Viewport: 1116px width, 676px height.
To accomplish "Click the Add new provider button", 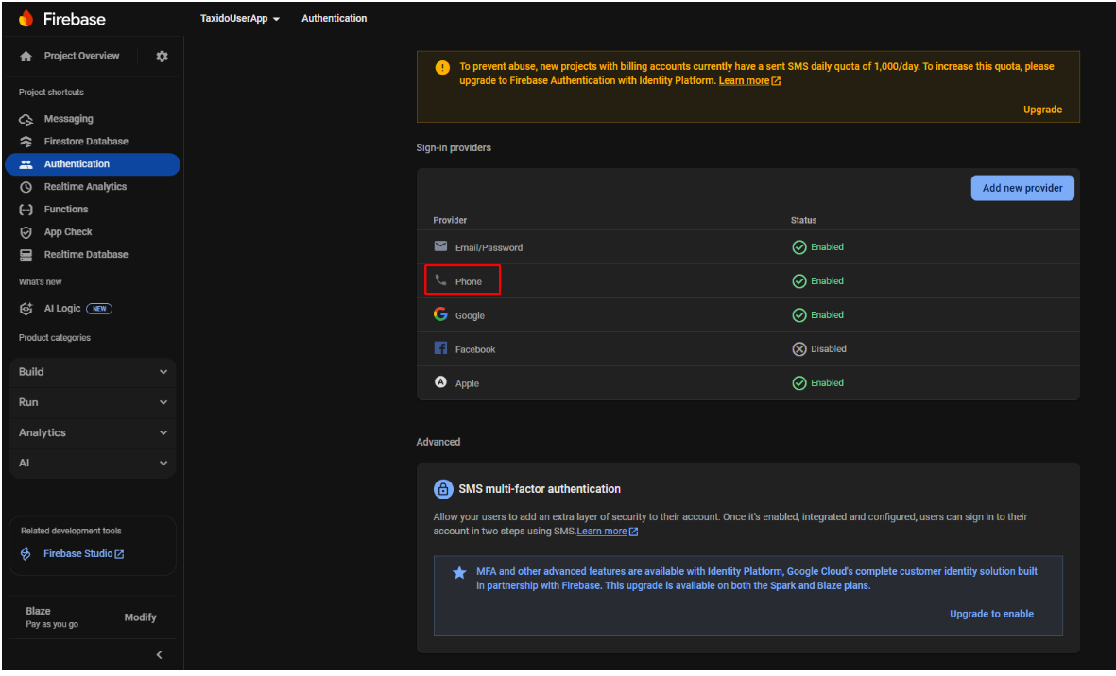I will coord(1022,188).
